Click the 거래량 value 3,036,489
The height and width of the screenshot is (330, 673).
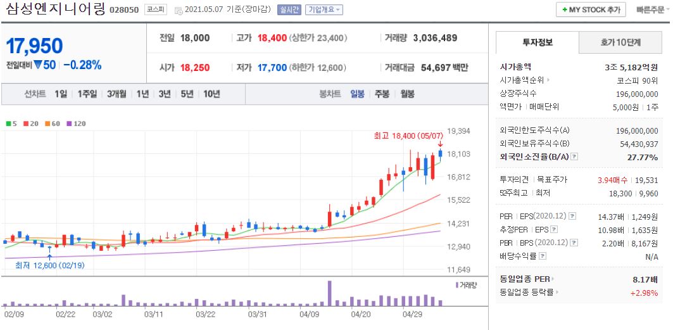click(435, 38)
